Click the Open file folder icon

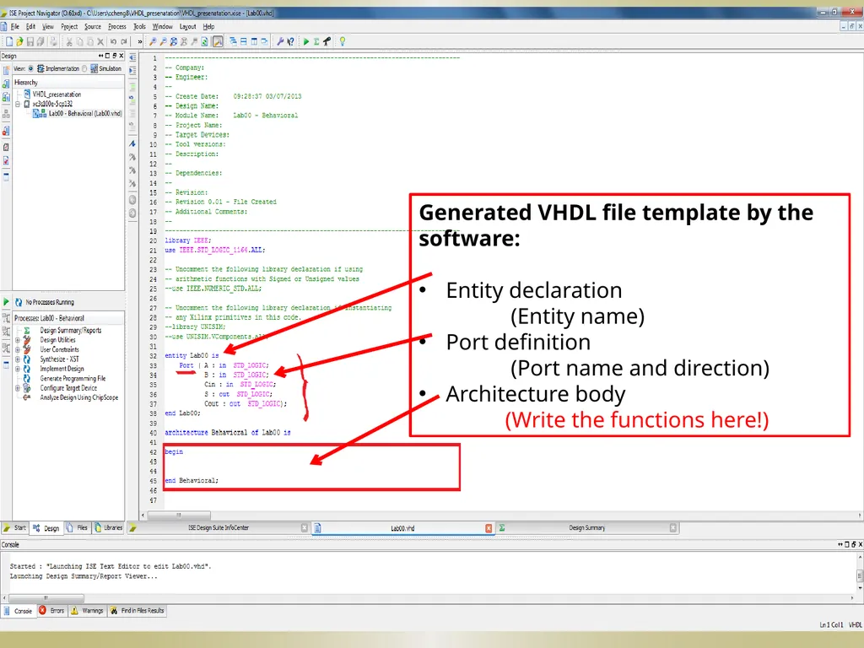point(19,41)
